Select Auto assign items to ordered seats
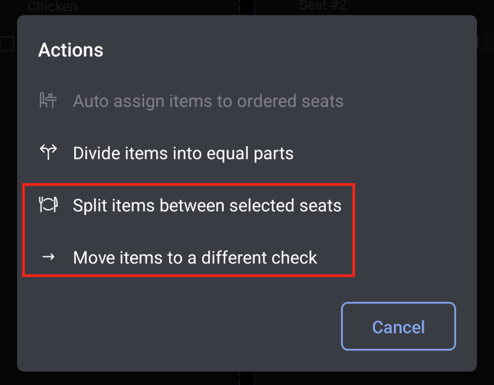494x385 pixels. click(208, 101)
